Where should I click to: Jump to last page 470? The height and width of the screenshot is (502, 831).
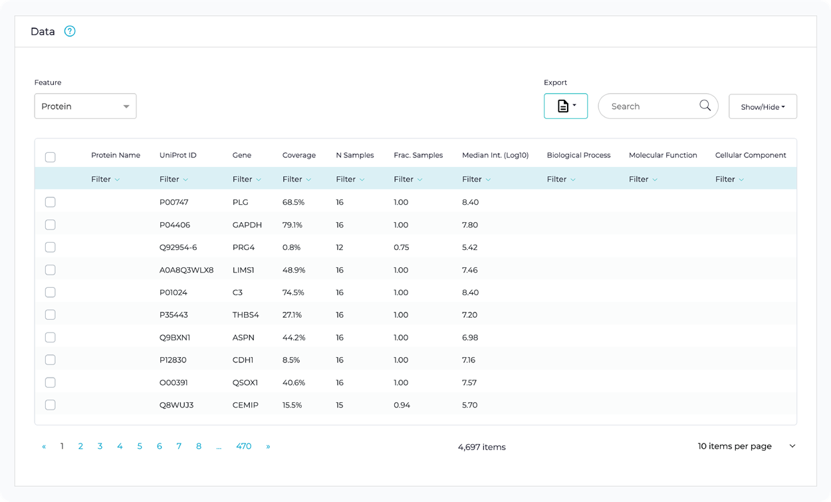click(x=243, y=446)
